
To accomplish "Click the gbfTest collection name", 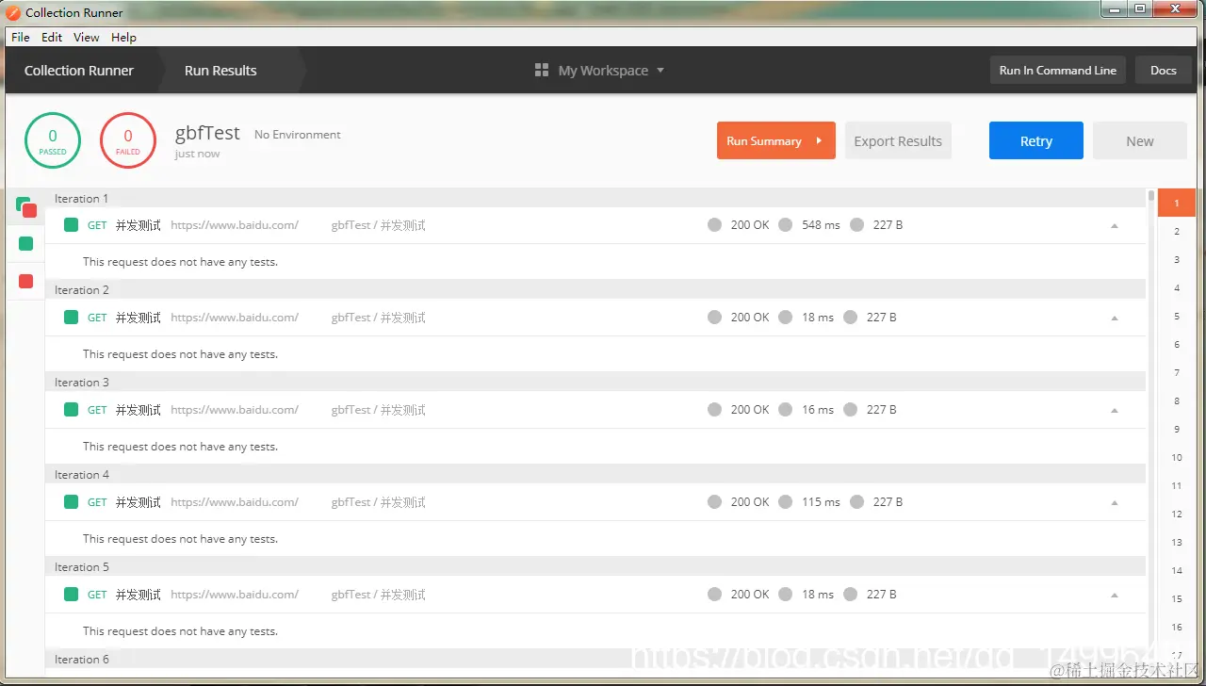I will point(207,133).
